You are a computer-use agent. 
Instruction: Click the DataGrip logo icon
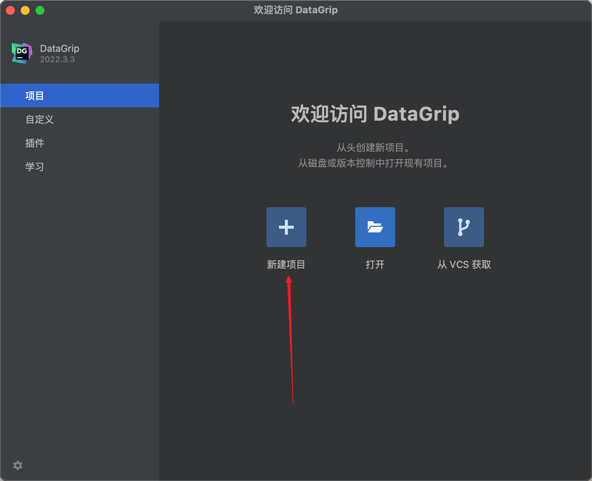click(22, 53)
